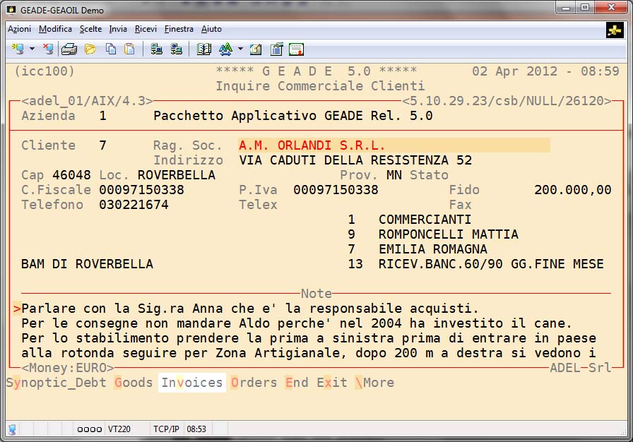Click the new connection toolbar icon
The image size is (633, 442).
[18, 49]
